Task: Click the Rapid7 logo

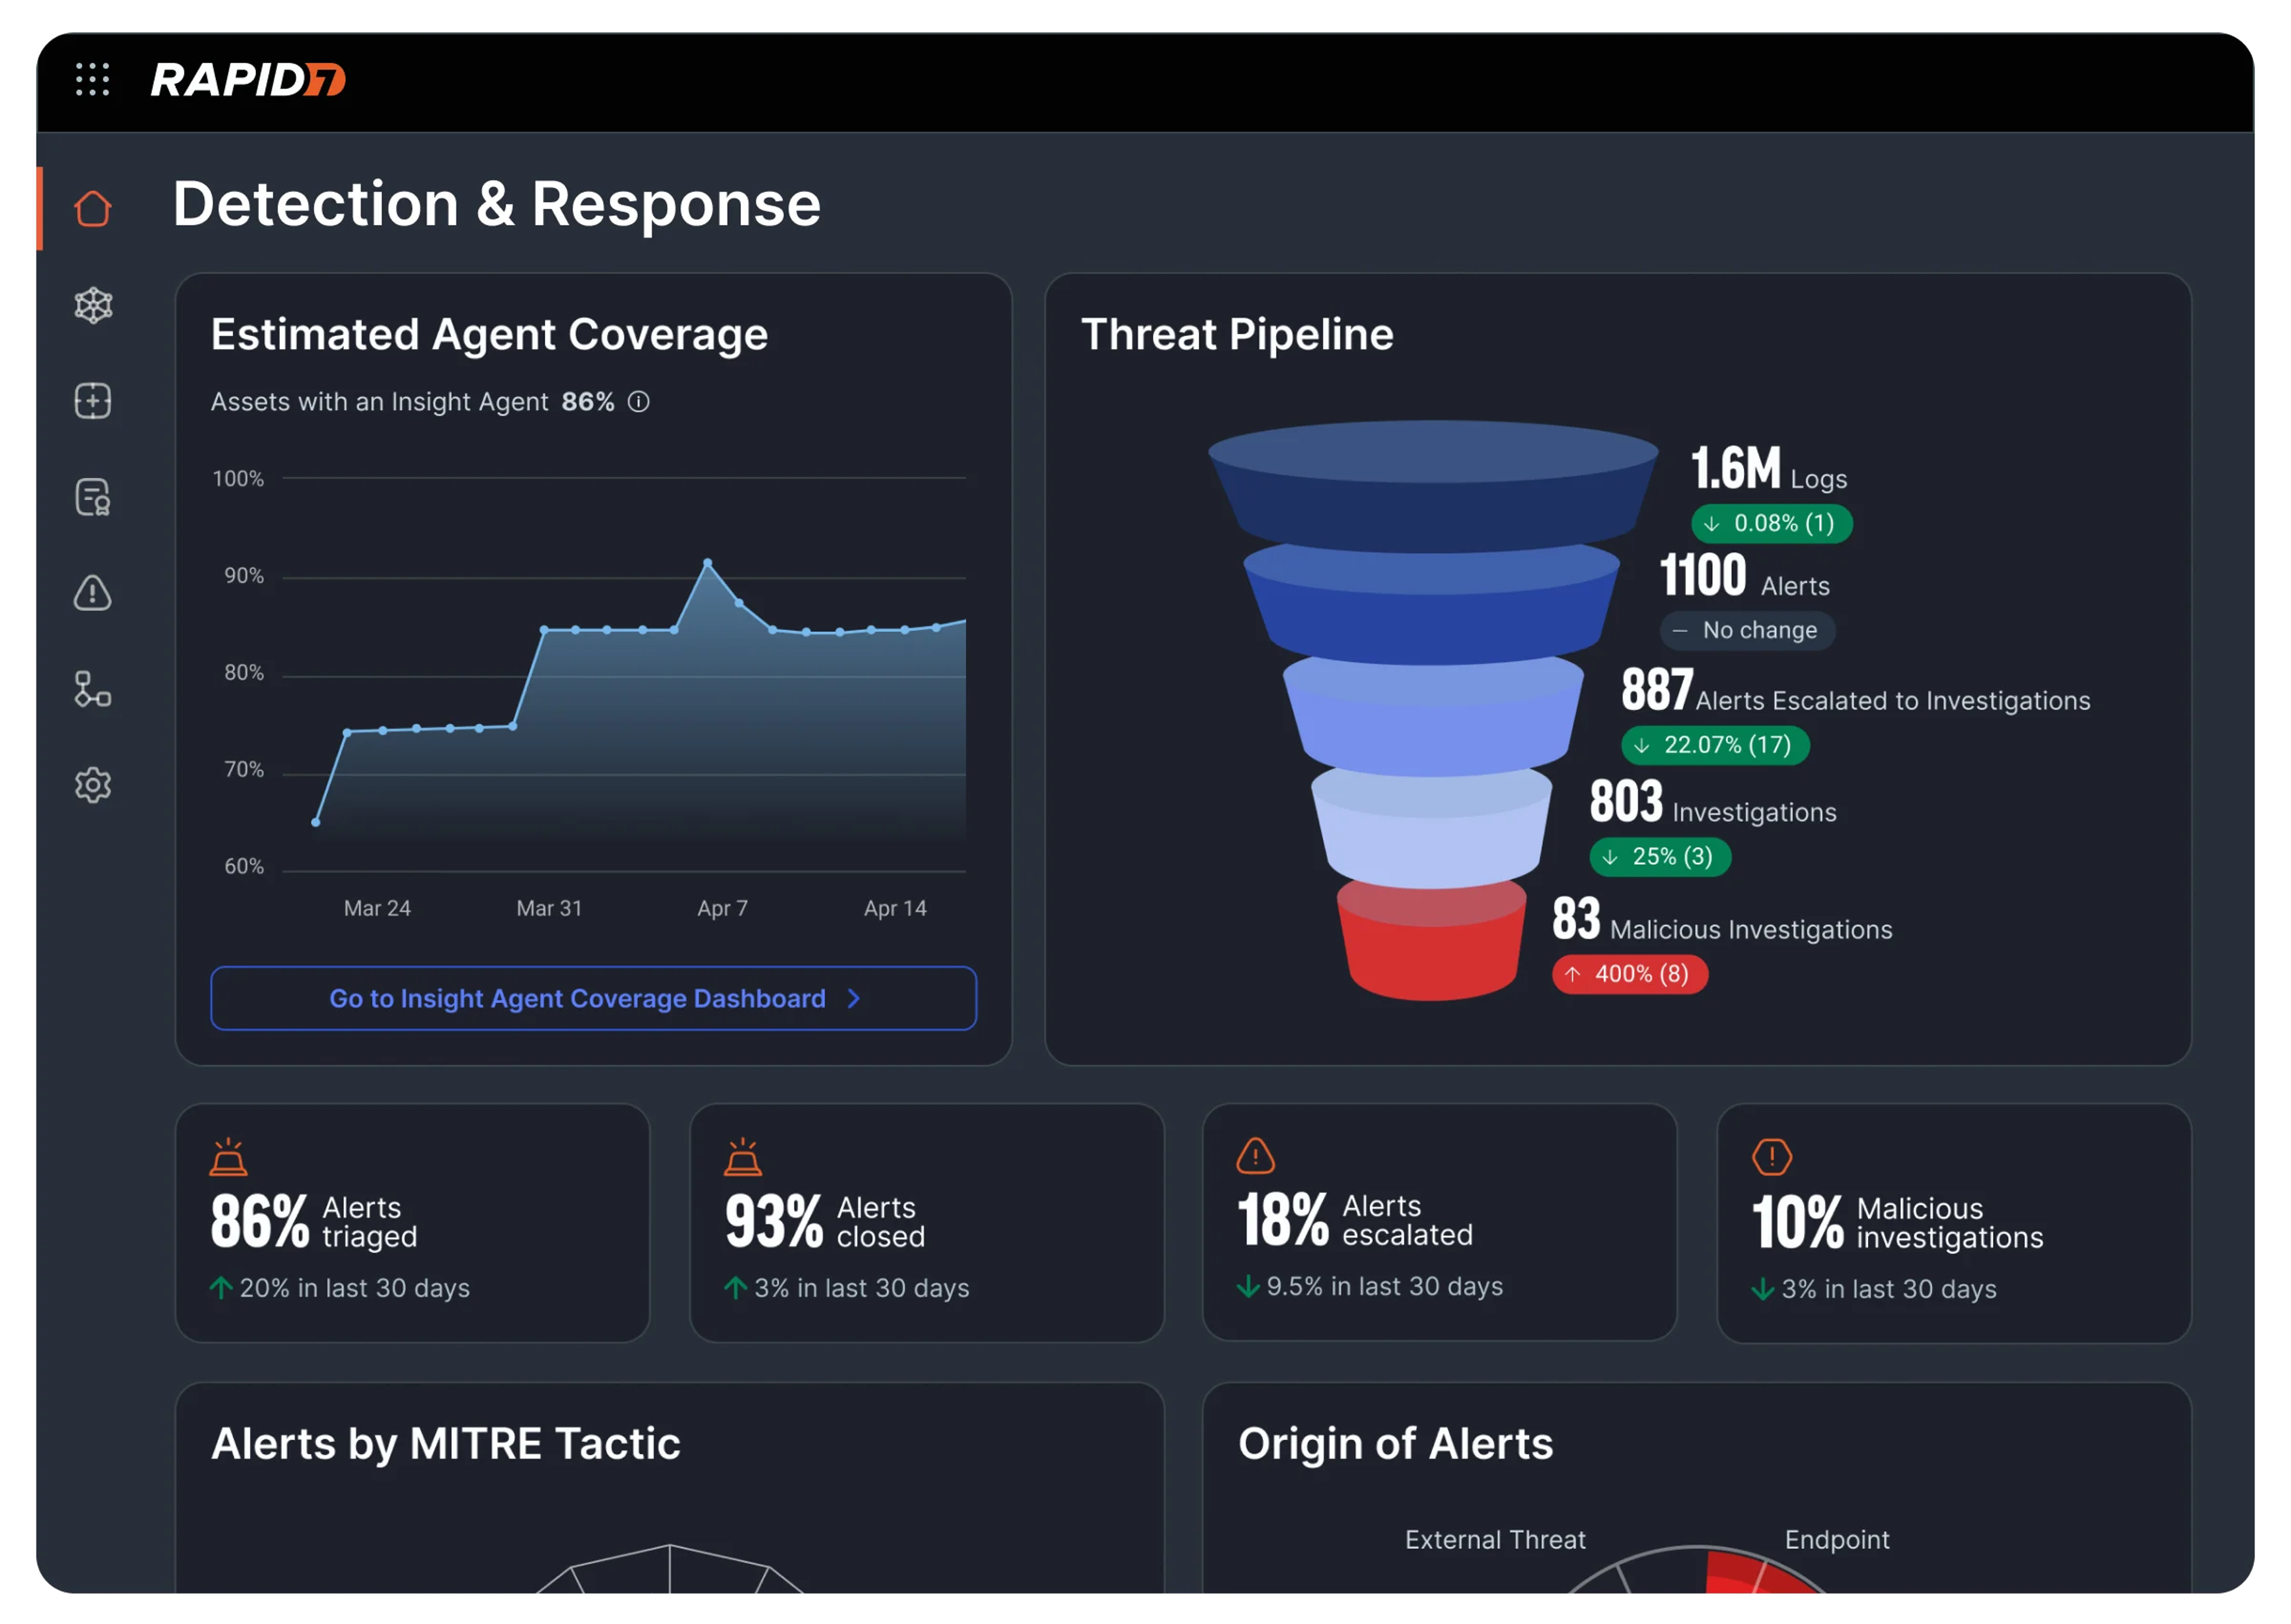Action: click(248, 80)
